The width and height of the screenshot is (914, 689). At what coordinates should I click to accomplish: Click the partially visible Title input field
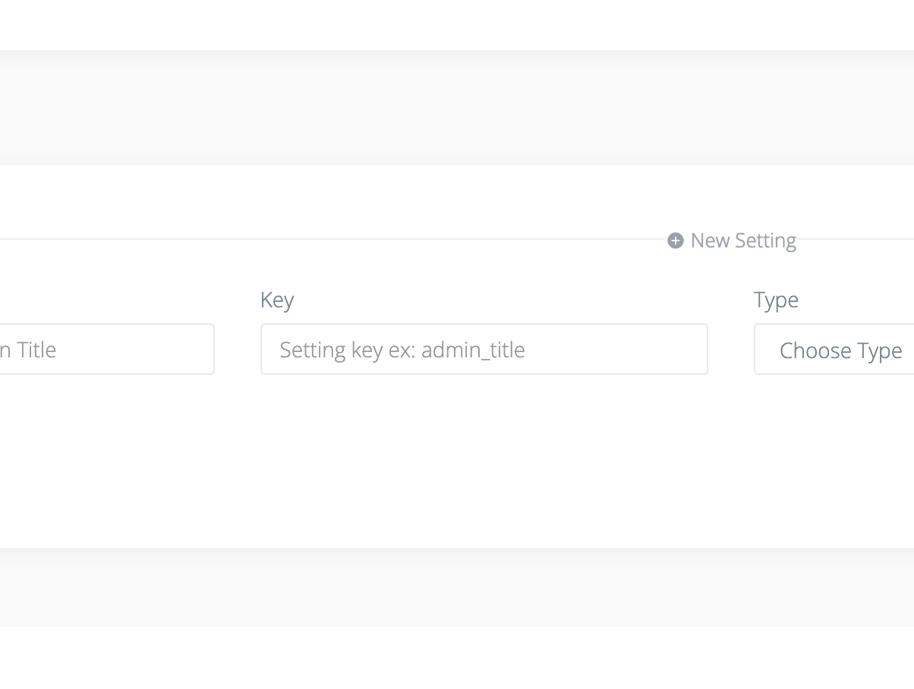[106, 349]
